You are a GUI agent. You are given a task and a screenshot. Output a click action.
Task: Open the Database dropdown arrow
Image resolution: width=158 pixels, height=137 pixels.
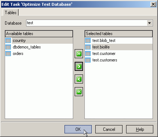click(150, 23)
